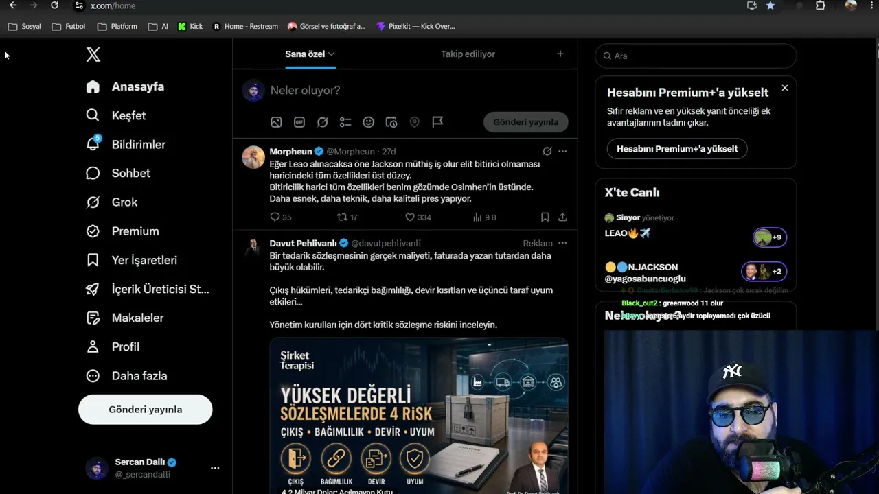This screenshot has height=494, width=879.
Task: Click Grok enhance icon in composer
Action: (x=322, y=122)
